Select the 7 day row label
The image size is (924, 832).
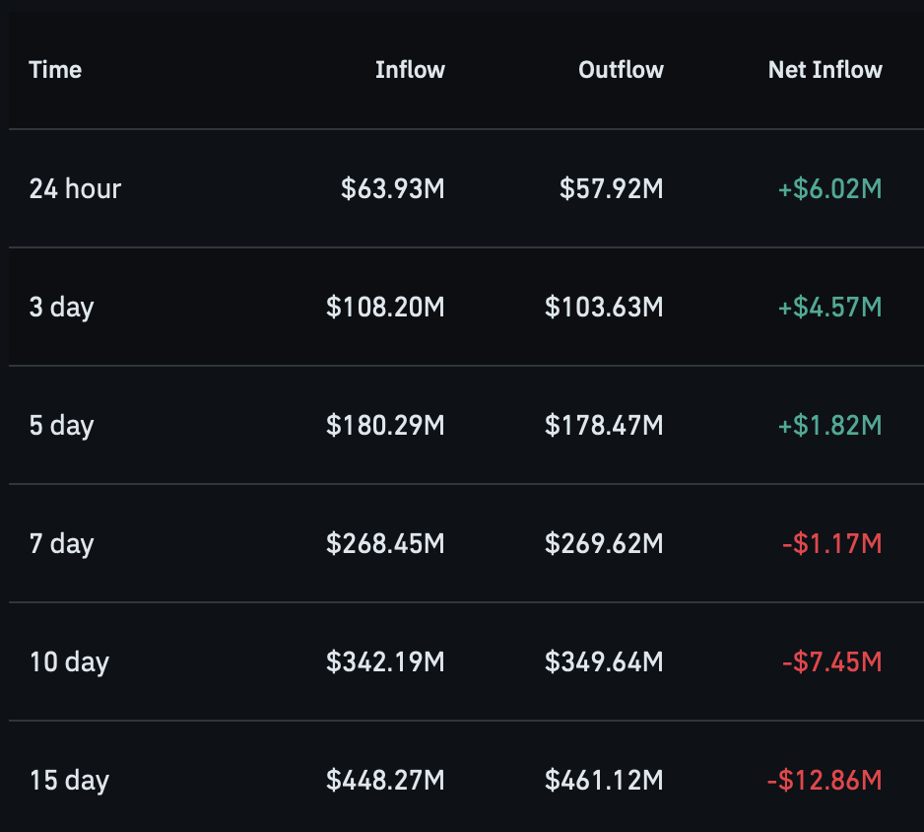(x=62, y=544)
